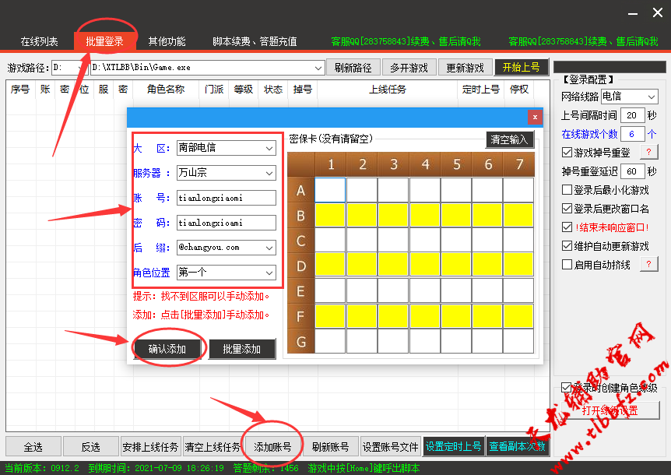Image resolution: width=671 pixels, height=475 pixels.
Task: Toggle the 维护自动更新游戏 checkbox
Action: [x=567, y=245]
